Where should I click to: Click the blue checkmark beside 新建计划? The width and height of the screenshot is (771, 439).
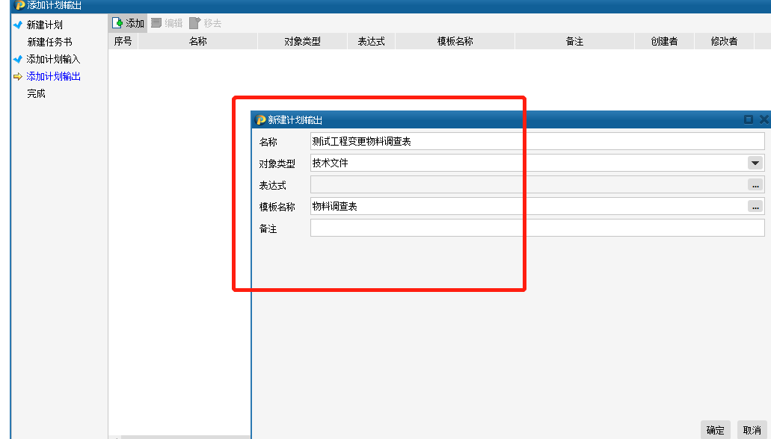point(18,25)
